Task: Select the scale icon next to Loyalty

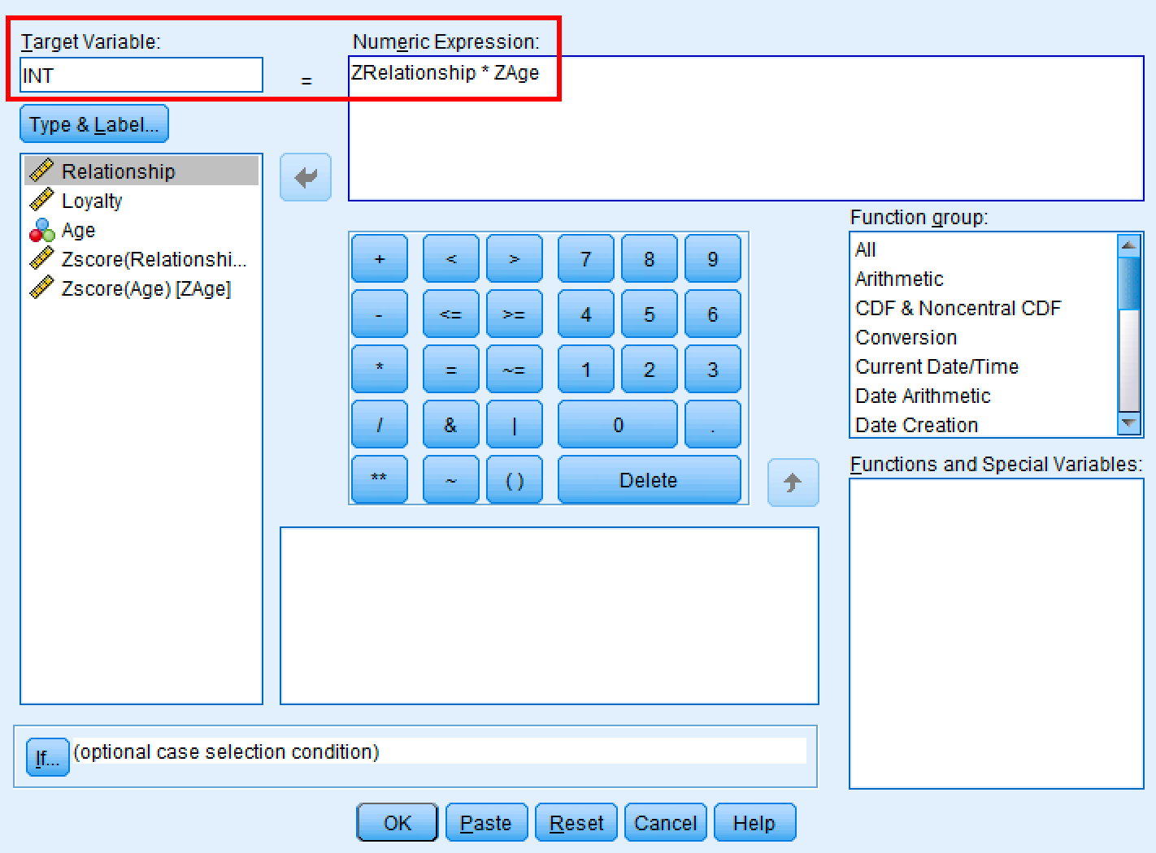Action: 43,201
